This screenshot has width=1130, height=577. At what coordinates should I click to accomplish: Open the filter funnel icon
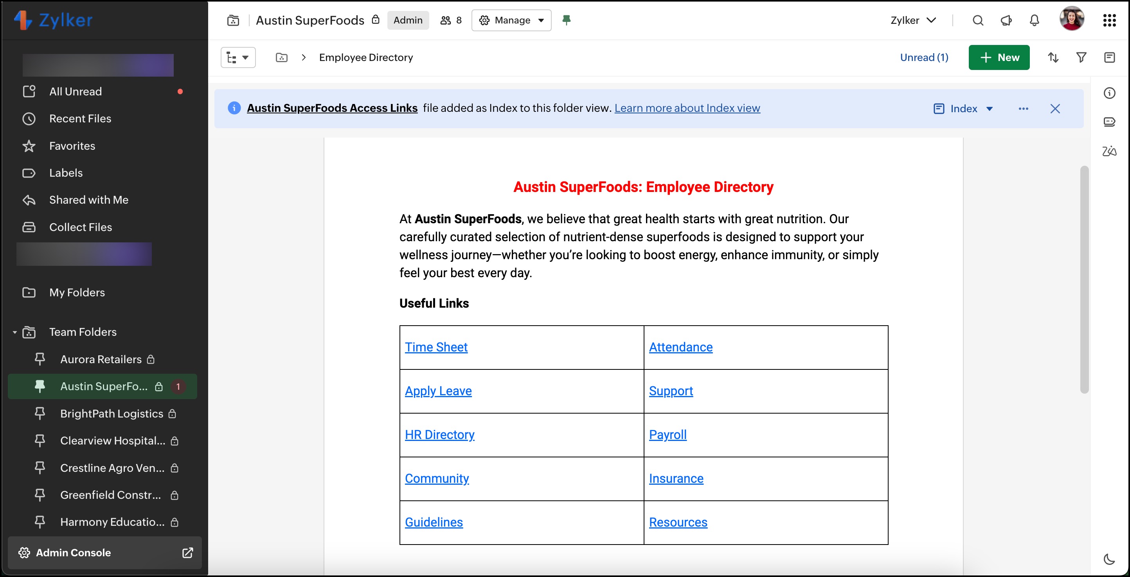pos(1081,57)
